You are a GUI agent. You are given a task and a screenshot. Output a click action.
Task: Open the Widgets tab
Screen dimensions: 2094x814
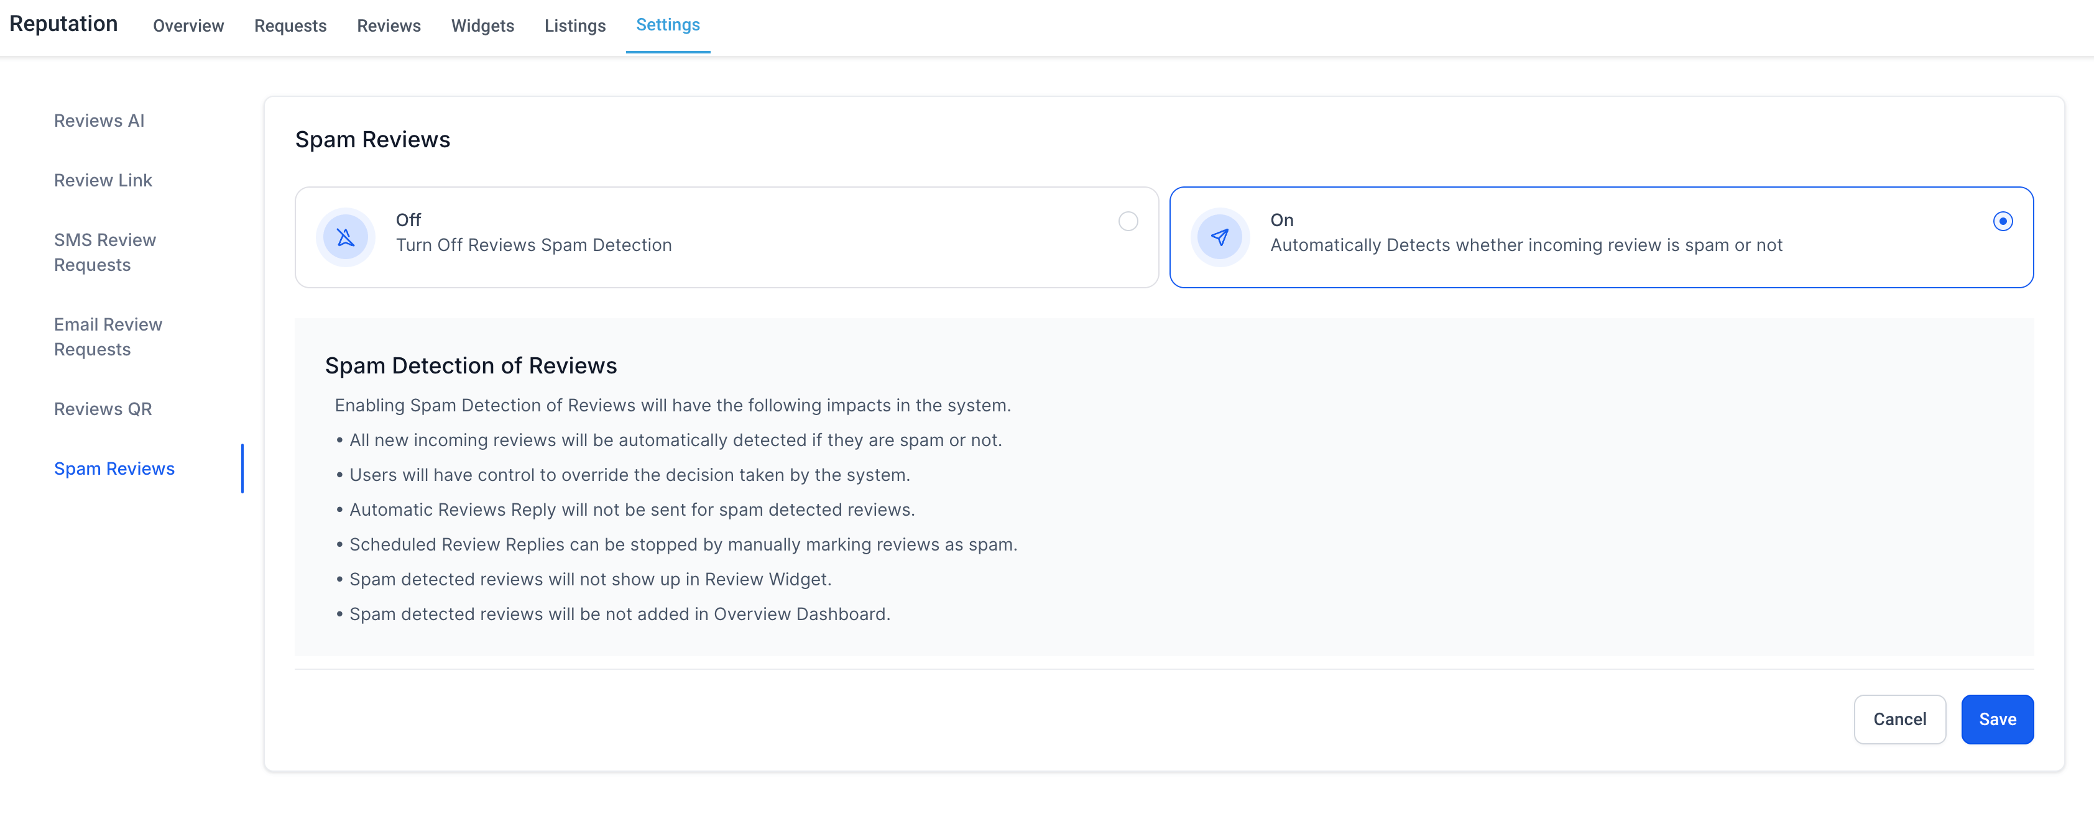point(482,26)
